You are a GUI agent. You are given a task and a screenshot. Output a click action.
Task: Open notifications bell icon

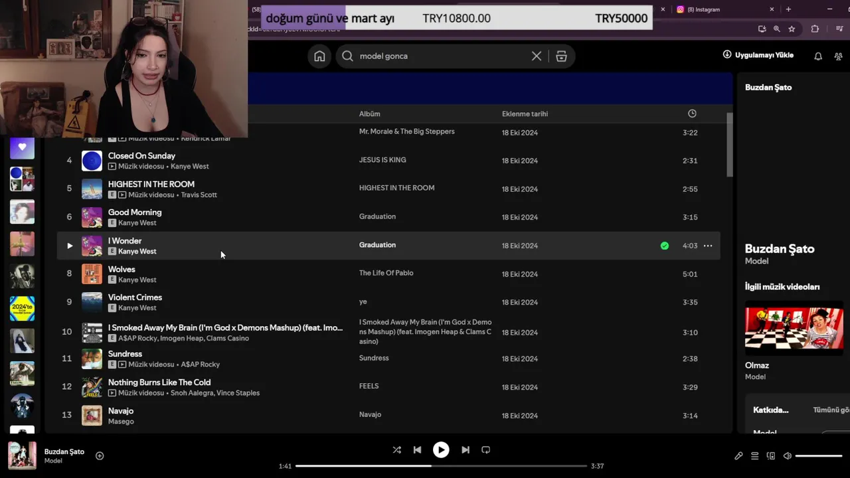point(818,56)
